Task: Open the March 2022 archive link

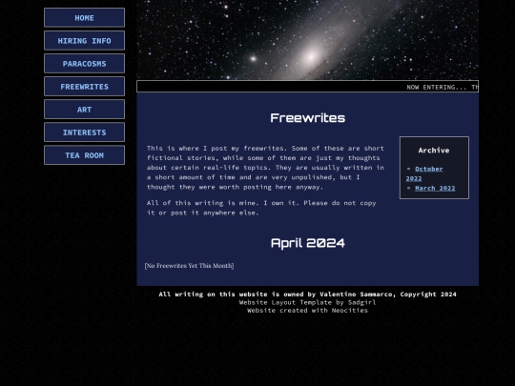Action: point(435,188)
